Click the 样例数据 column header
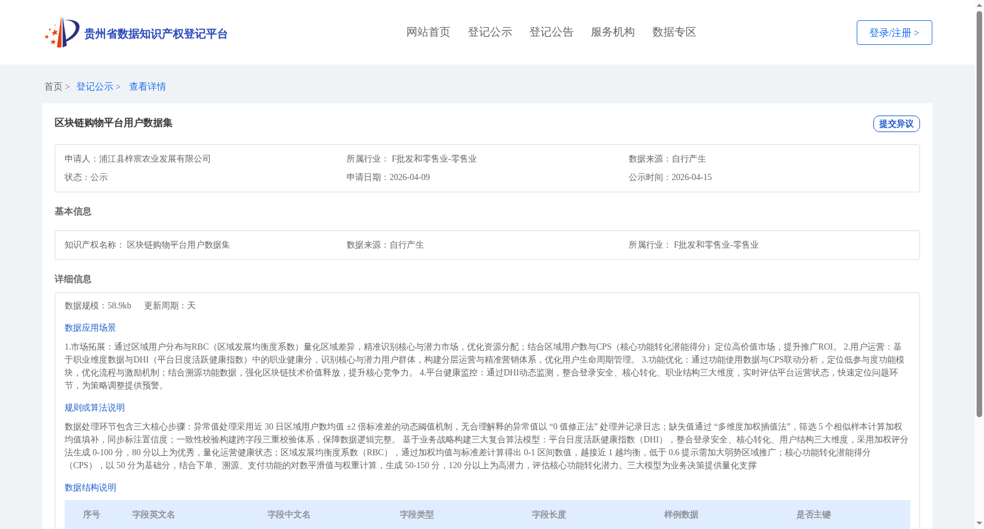984x529 pixels. pos(681,514)
